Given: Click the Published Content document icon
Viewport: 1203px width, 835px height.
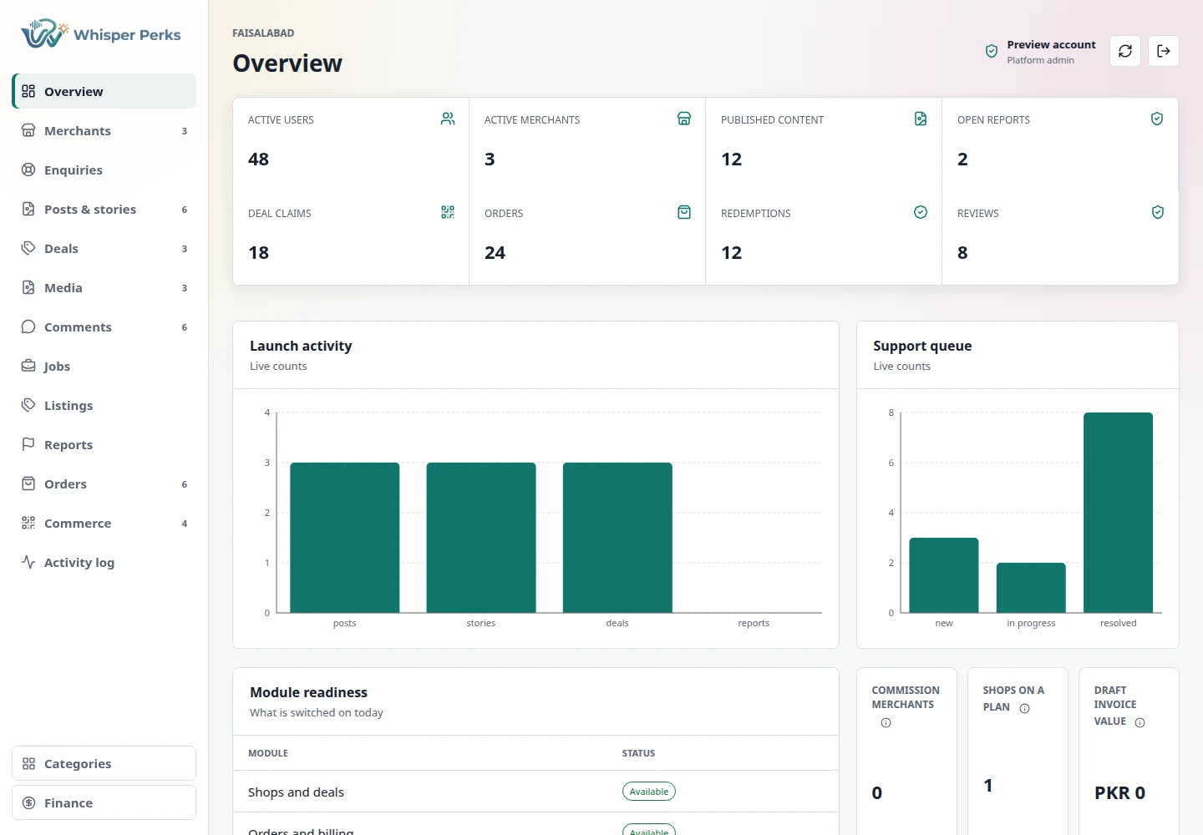Looking at the screenshot, I should click(x=921, y=119).
